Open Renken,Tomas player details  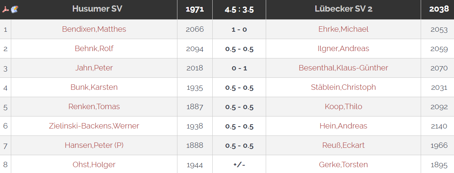tap(94, 106)
